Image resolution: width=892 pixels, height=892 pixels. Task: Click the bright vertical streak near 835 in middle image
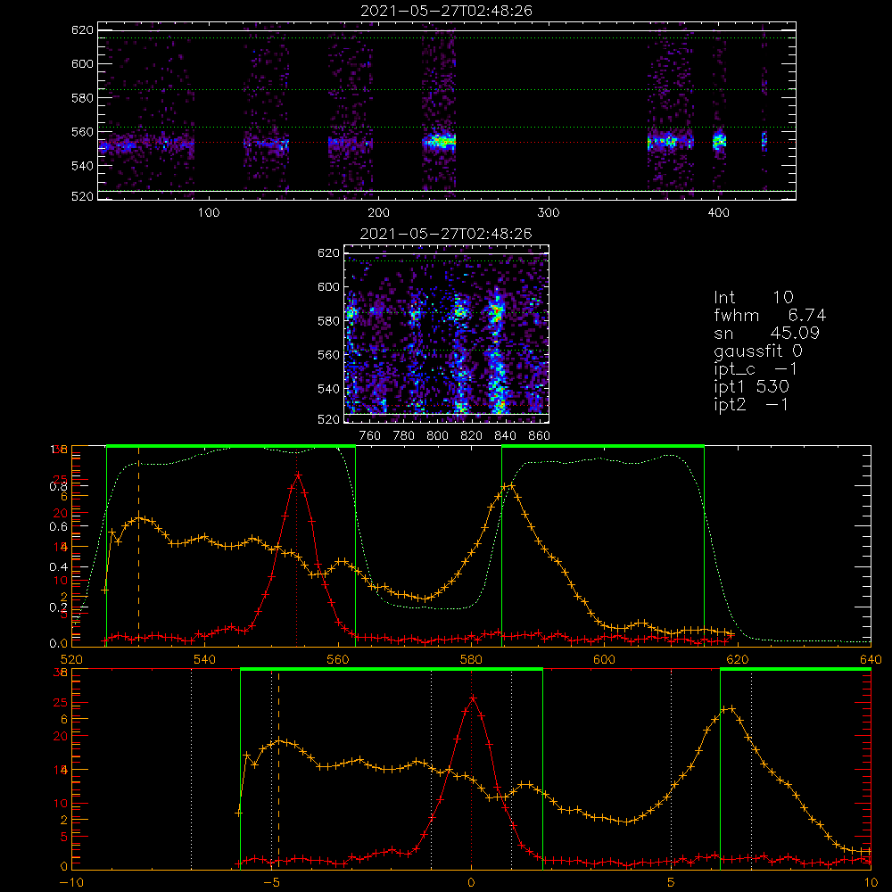[498, 352]
